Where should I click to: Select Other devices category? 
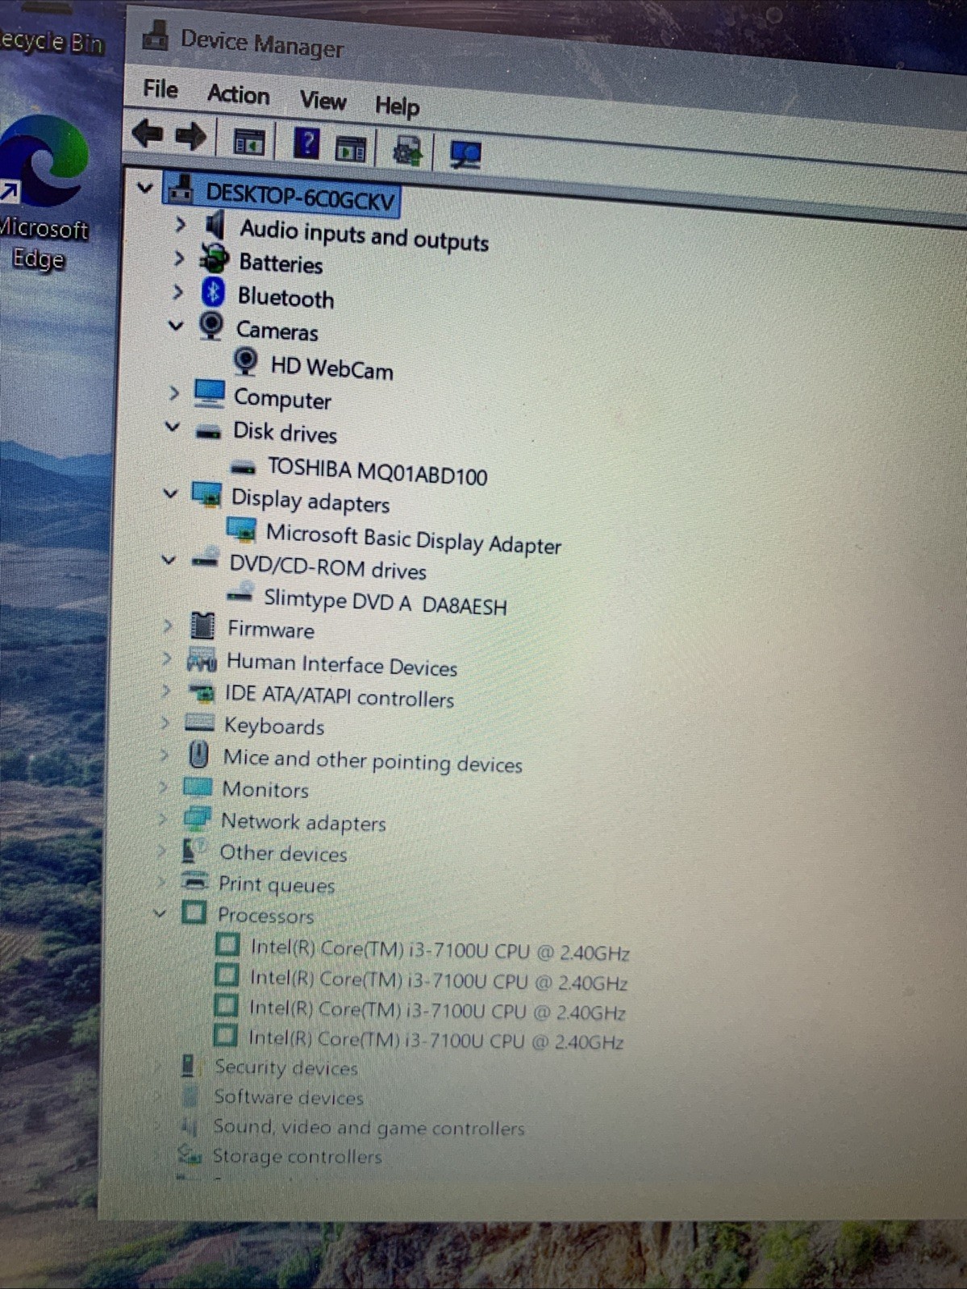(283, 853)
